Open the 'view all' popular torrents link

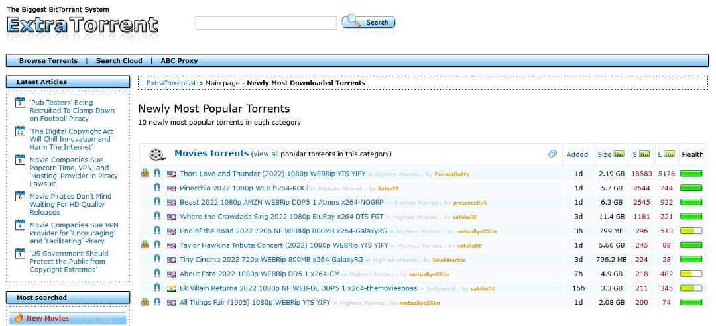tap(266, 154)
